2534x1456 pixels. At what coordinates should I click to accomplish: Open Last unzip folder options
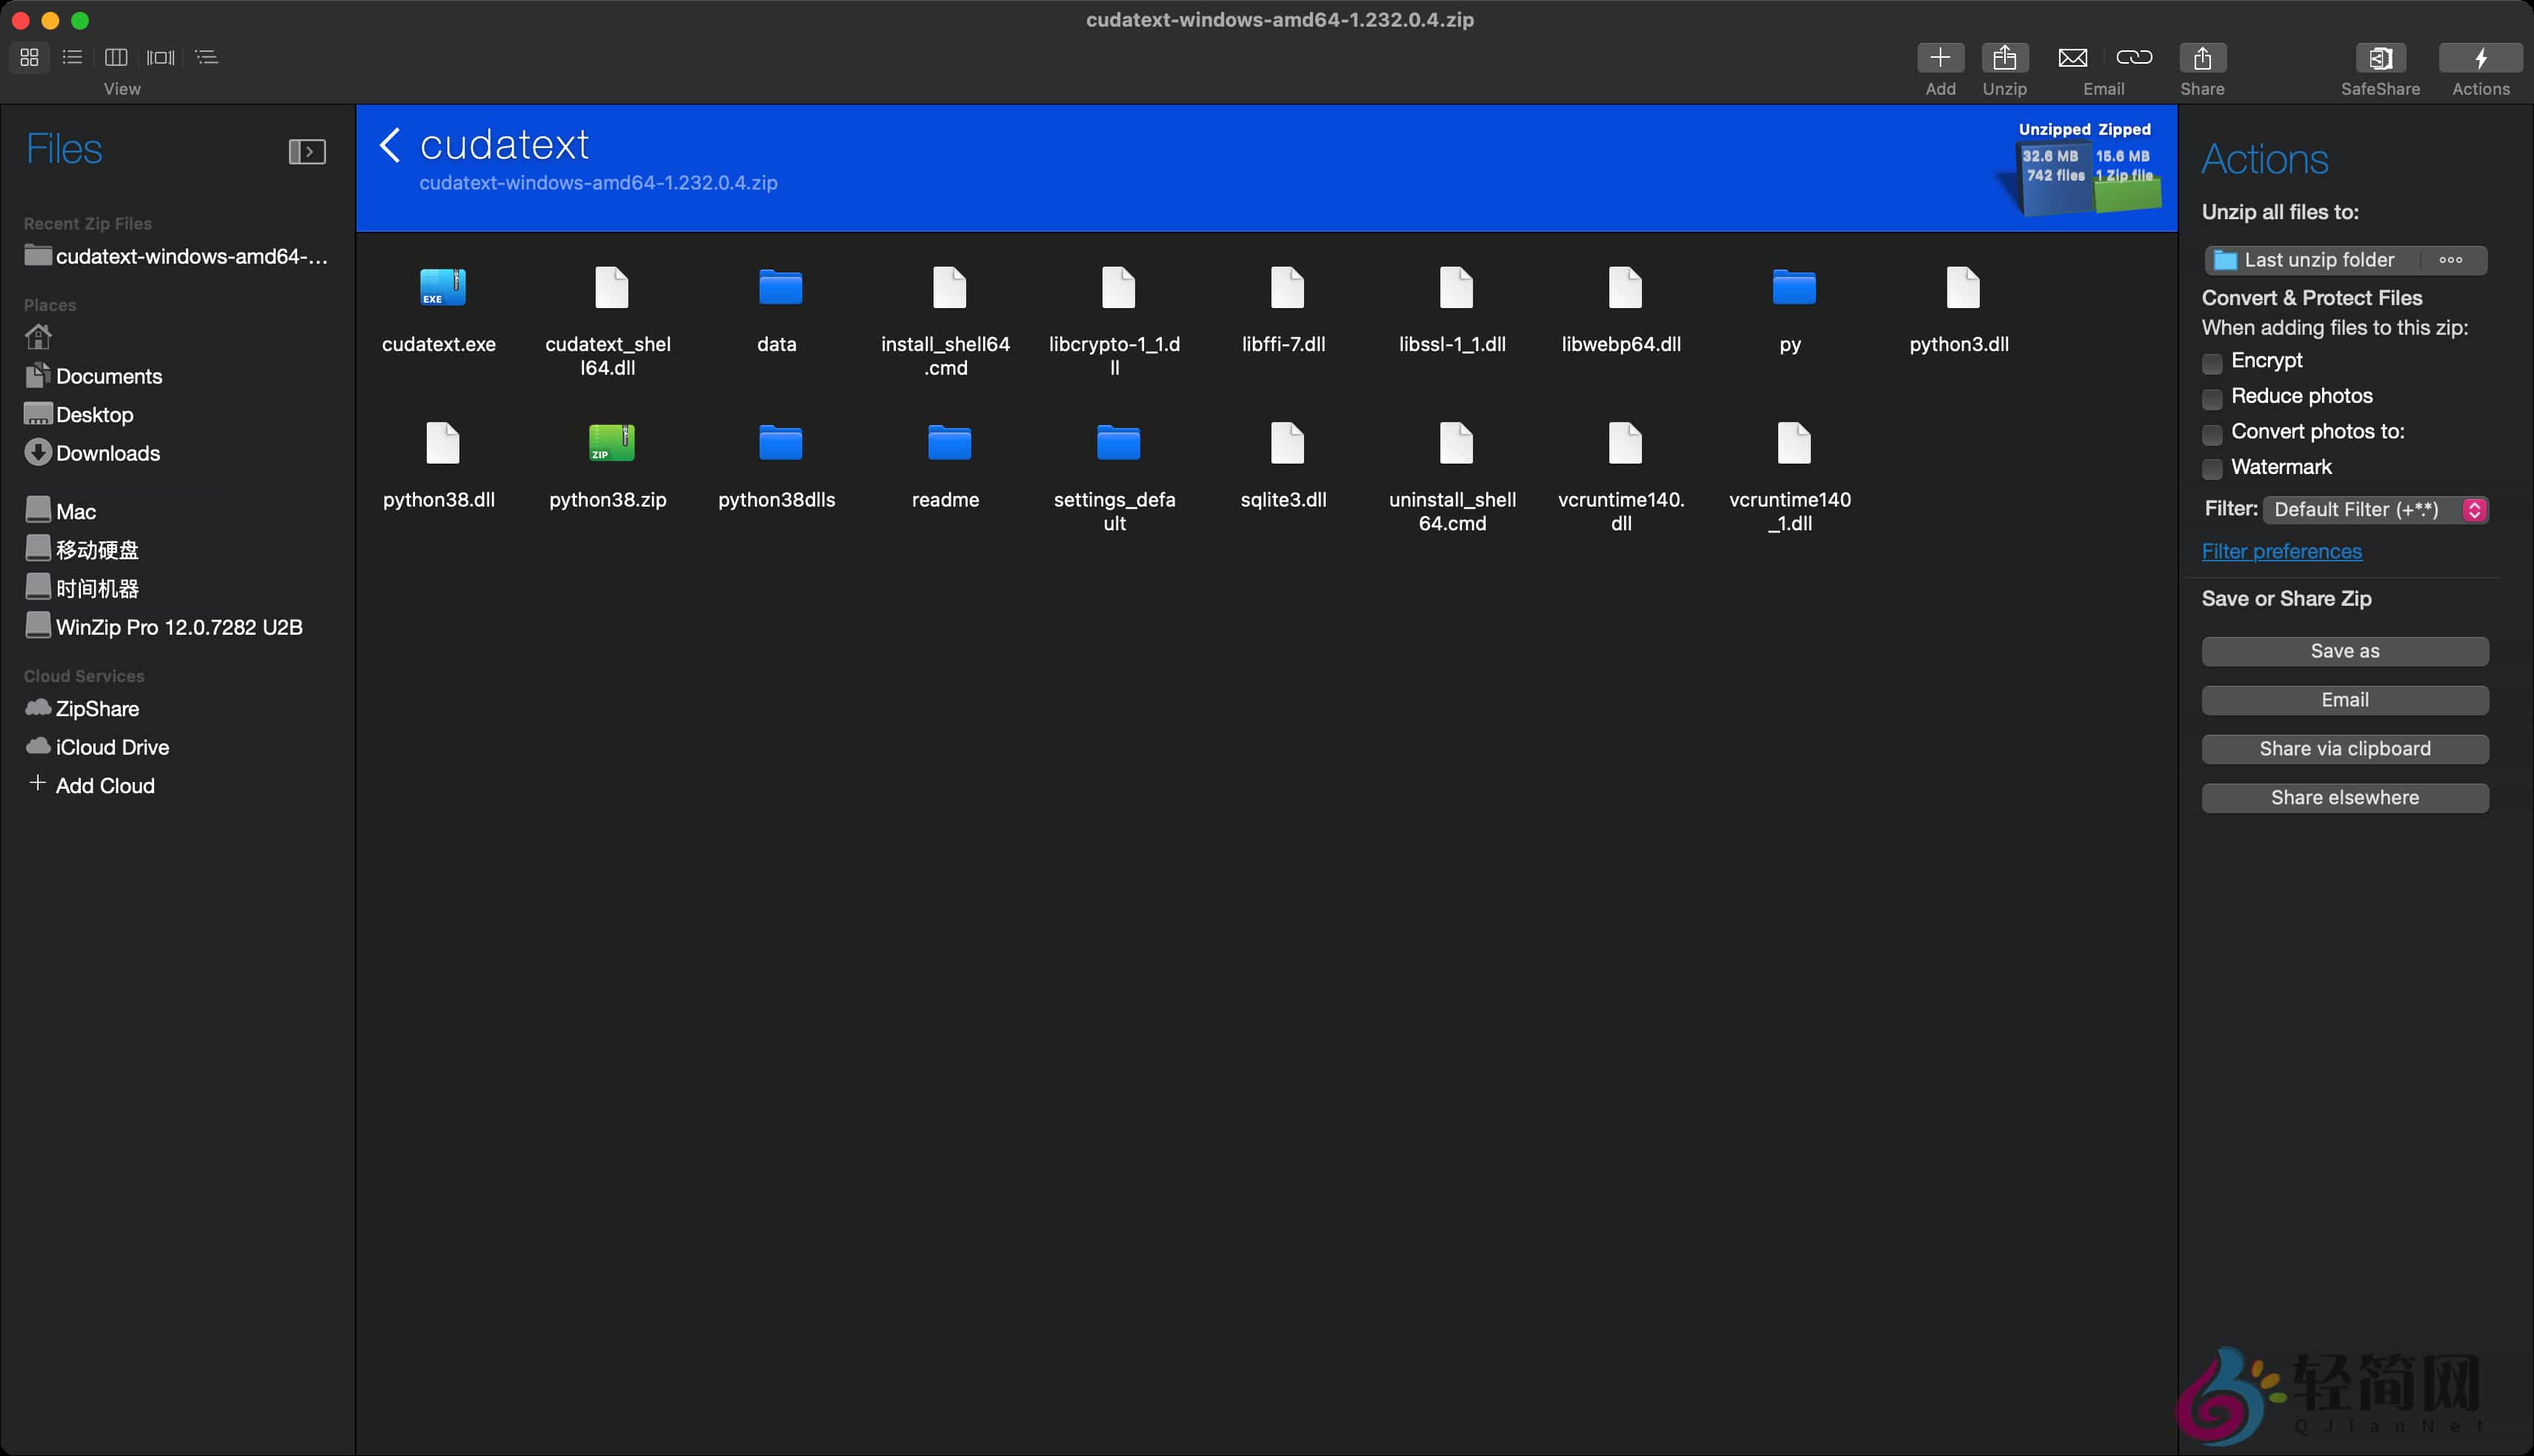click(2452, 259)
